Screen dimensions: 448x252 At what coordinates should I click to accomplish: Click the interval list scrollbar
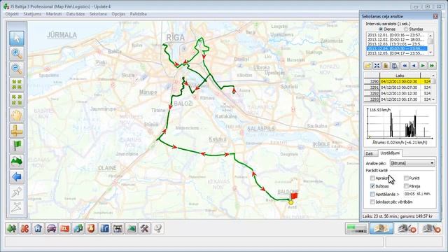tap(430, 43)
